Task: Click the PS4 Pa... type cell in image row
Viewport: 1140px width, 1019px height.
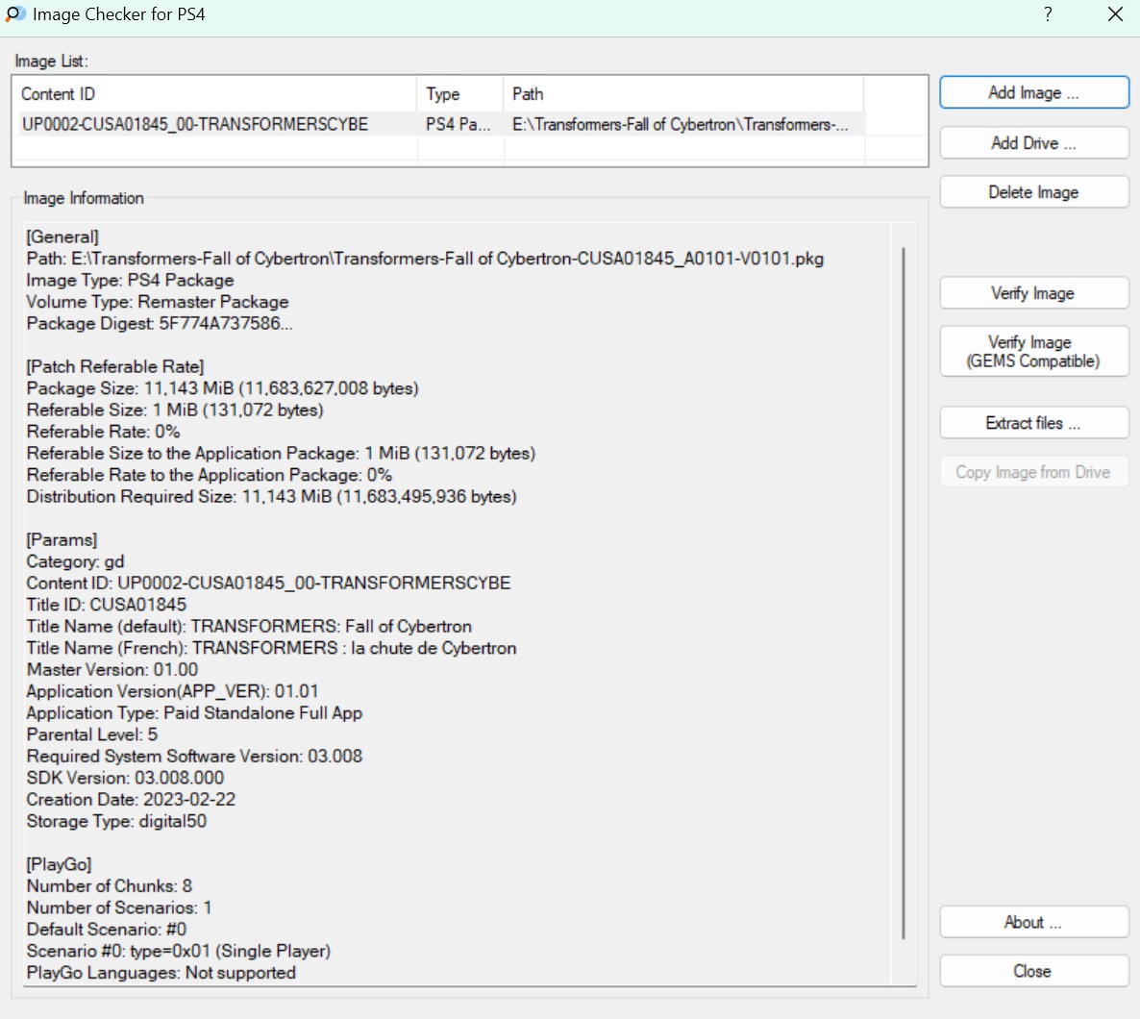Action: [458, 124]
